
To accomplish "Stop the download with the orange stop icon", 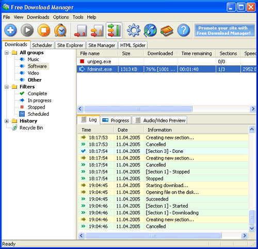I will [x=44, y=30].
